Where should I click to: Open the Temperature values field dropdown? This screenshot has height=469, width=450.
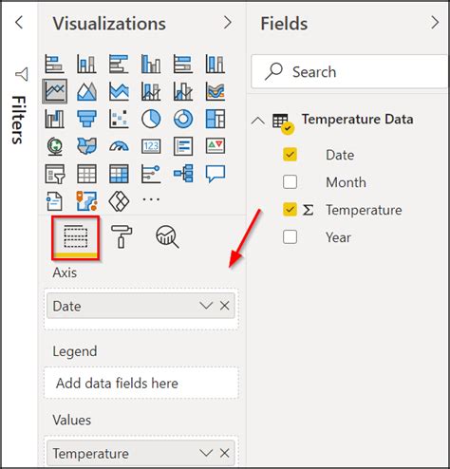click(x=206, y=453)
